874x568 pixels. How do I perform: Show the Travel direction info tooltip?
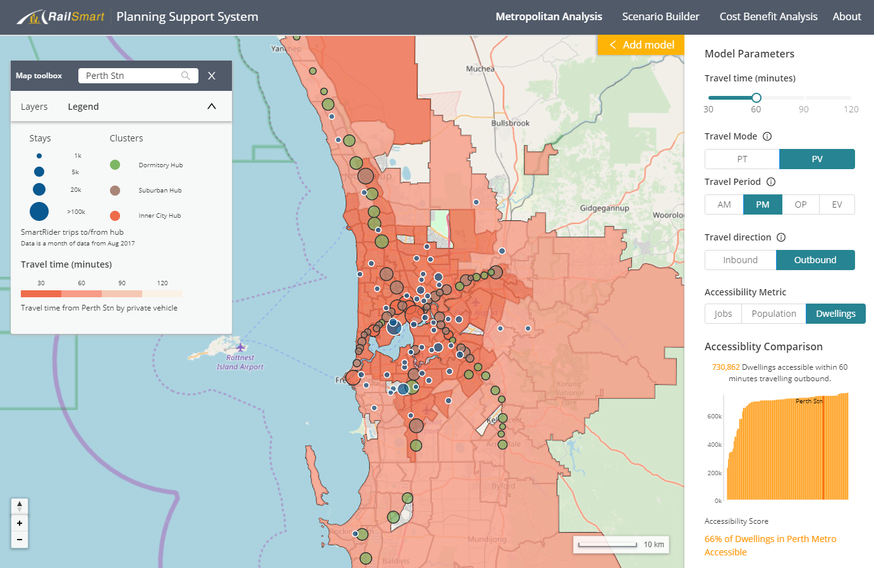coord(781,237)
